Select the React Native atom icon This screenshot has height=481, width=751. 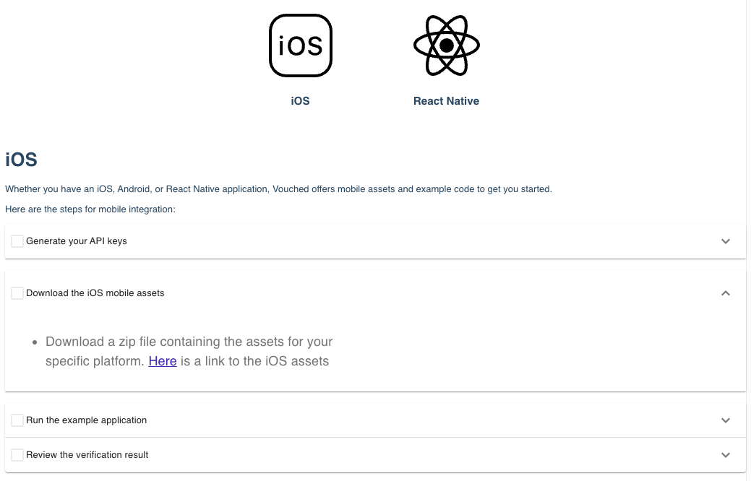[447, 45]
